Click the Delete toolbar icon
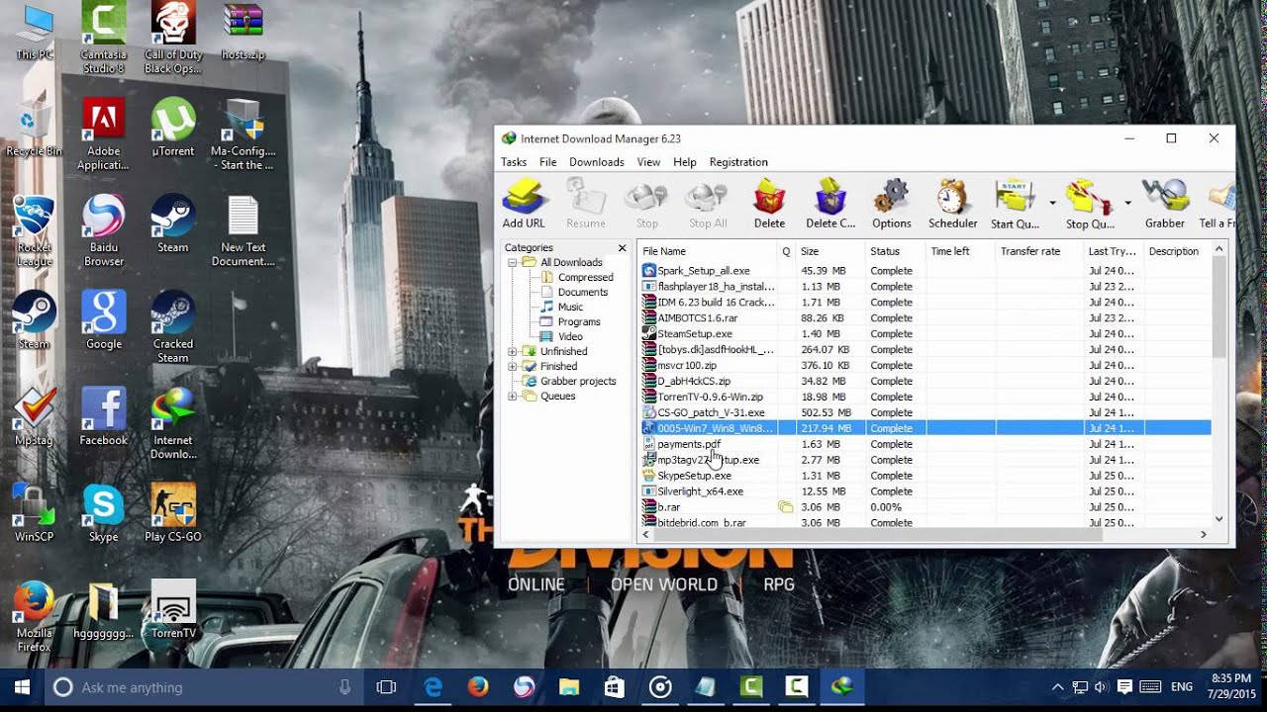The height and width of the screenshot is (712, 1267). (769, 204)
